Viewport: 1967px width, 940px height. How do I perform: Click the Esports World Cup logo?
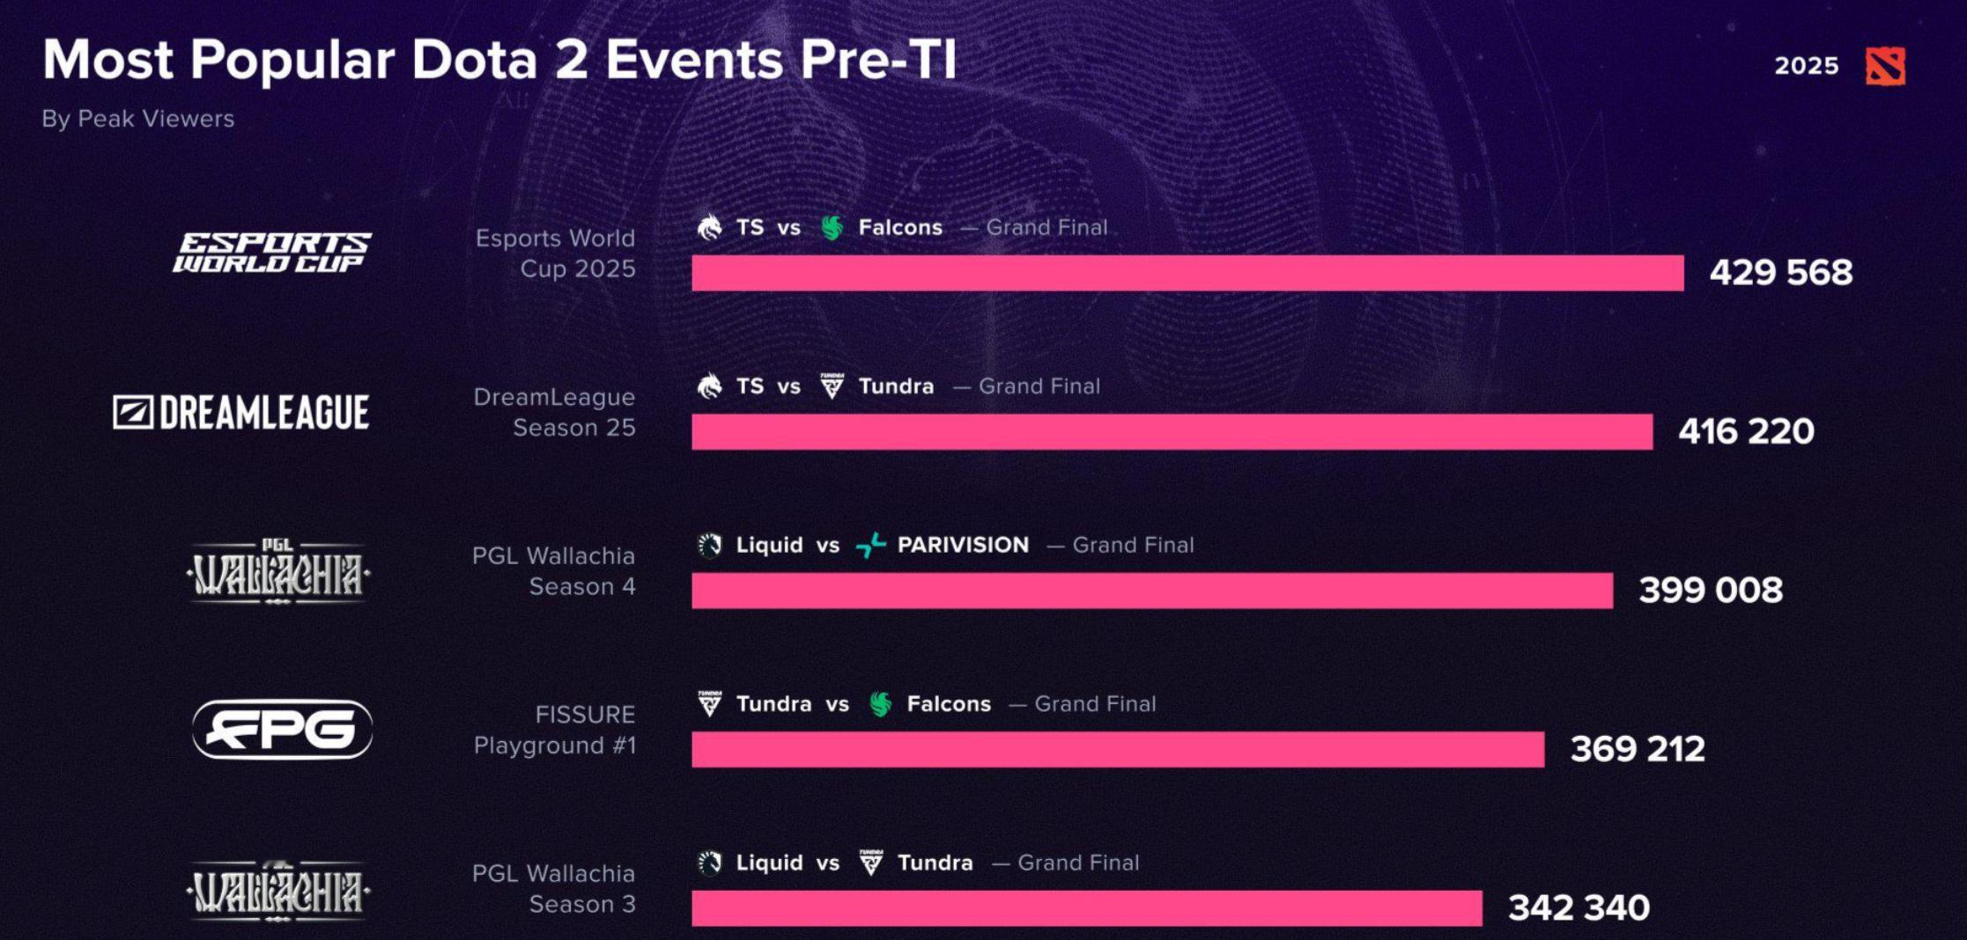pos(272,253)
